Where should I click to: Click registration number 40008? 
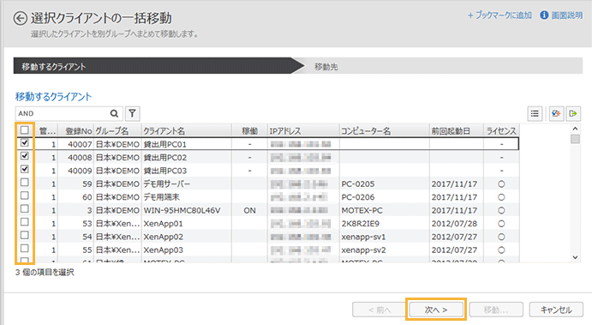[80, 158]
